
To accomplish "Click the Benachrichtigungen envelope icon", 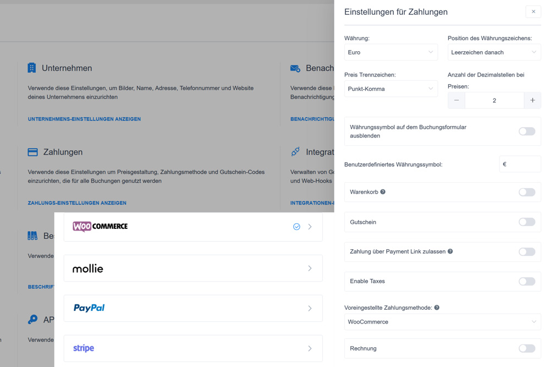I will pos(295,68).
